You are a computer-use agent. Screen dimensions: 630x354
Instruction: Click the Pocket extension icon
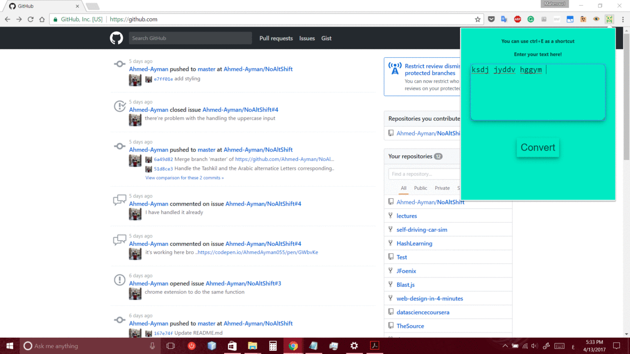[491, 19]
